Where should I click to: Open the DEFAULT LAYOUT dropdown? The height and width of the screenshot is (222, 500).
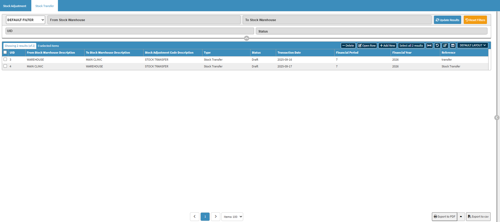(x=473, y=45)
